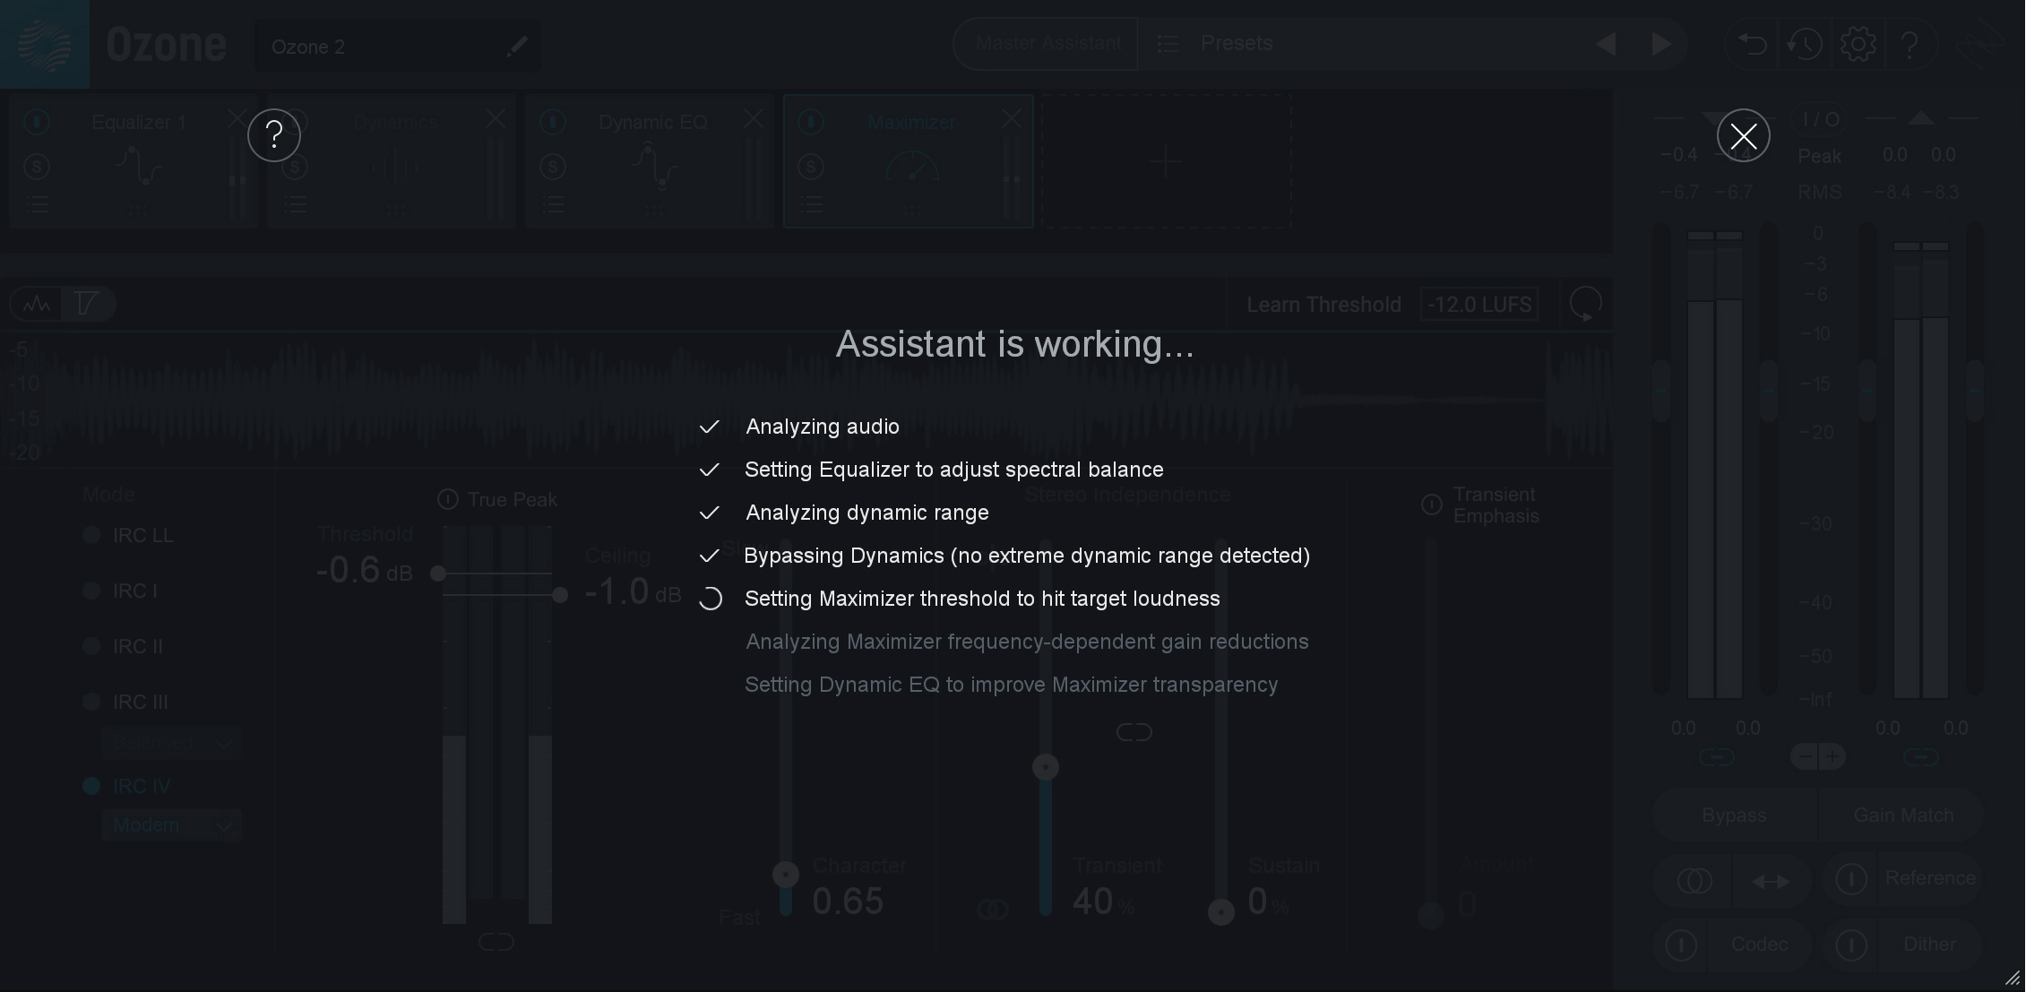Image resolution: width=2026 pixels, height=992 pixels.
Task: Click the Threshold slider handle
Action: click(x=438, y=574)
